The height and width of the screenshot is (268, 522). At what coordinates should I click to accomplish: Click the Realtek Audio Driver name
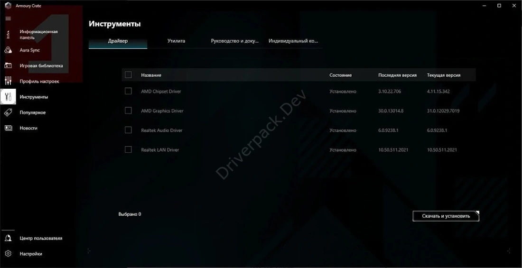coord(162,130)
